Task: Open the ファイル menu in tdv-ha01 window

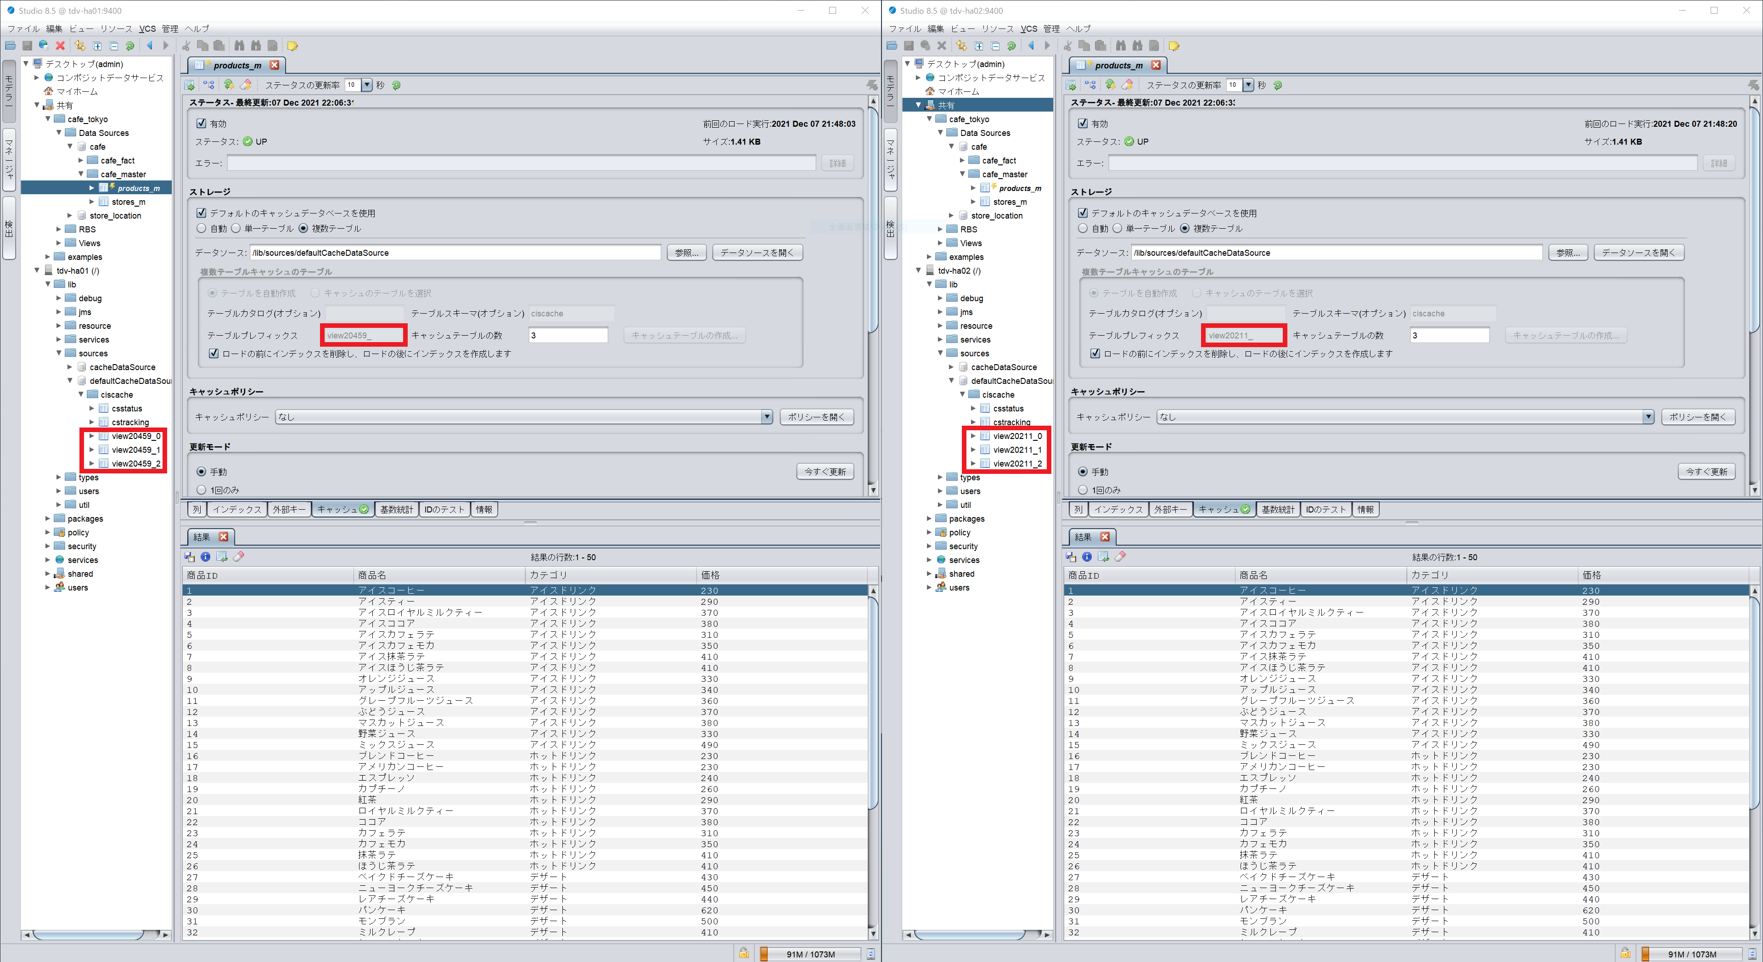Action: point(23,29)
